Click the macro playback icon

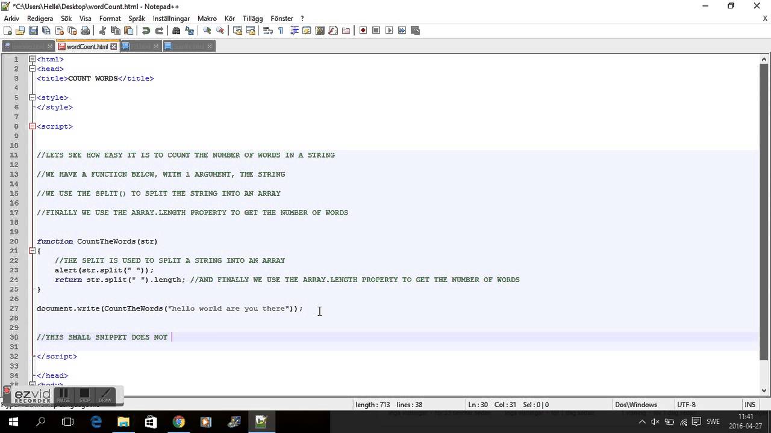click(389, 31)
